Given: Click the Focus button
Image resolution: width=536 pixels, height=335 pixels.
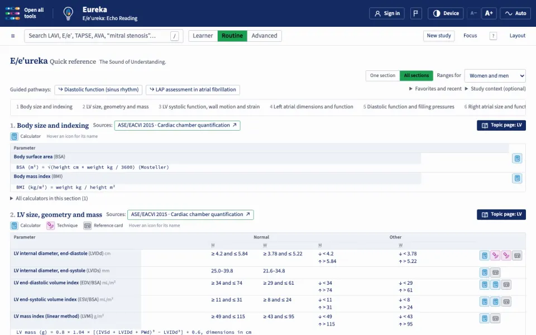Looking at the screenshot, I should (x=470, y=36).
